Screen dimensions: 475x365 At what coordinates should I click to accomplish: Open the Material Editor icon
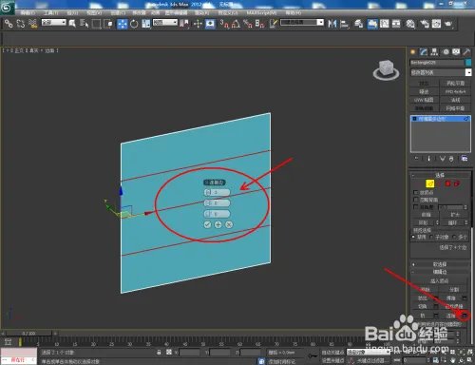point(410,24)
